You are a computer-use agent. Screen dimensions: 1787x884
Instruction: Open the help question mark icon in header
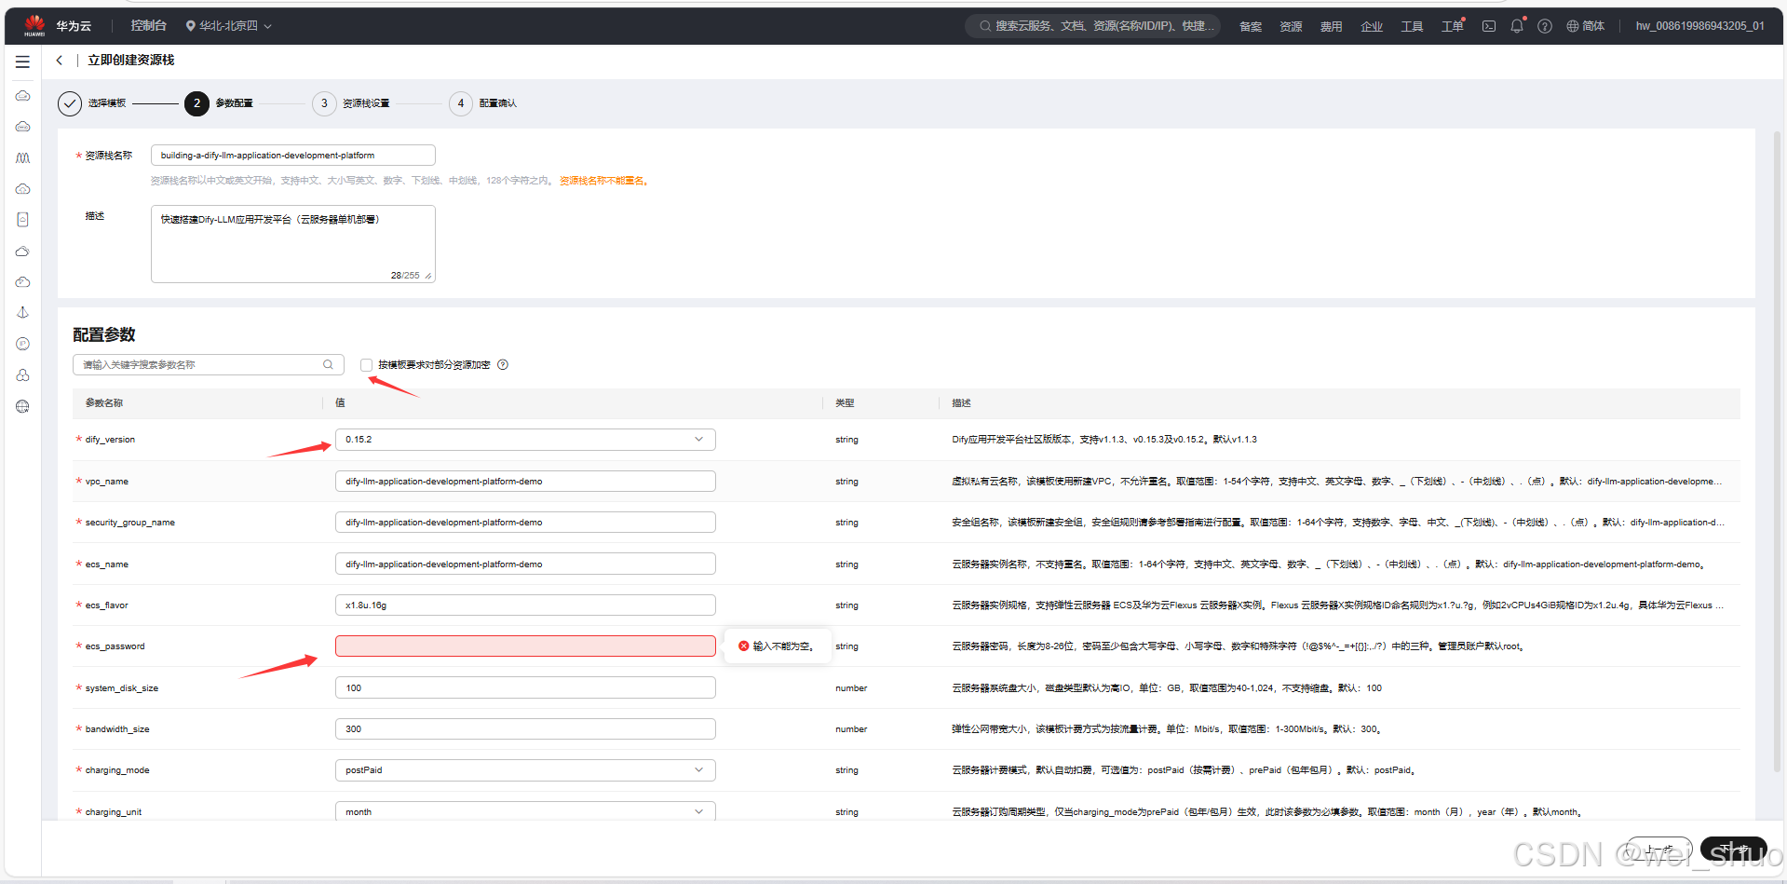click(x=1545, y=26)
